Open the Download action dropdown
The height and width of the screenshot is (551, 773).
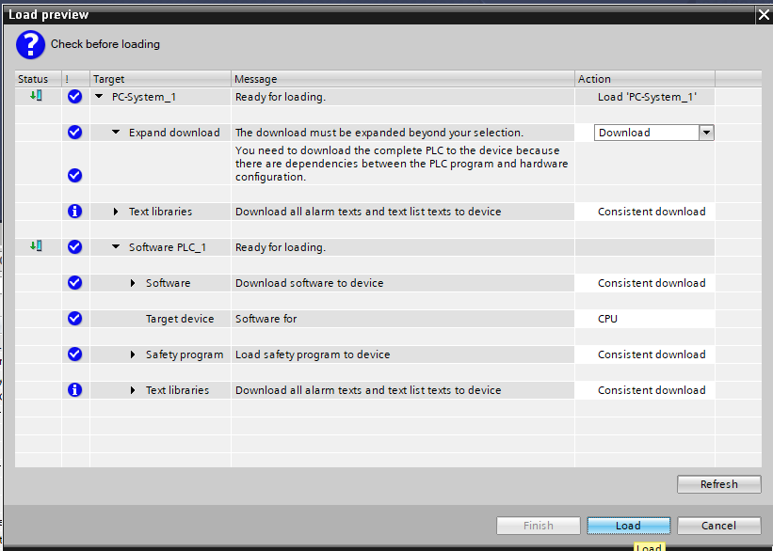tap(706, 133)
